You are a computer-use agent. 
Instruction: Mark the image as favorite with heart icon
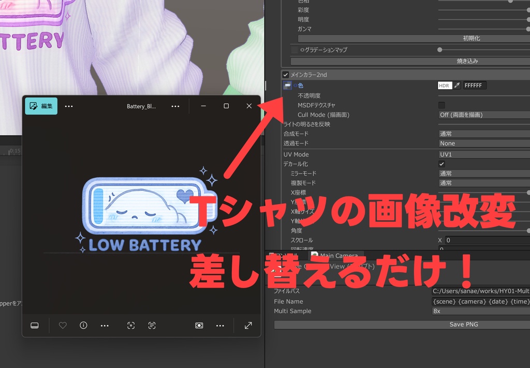[63, 325]
